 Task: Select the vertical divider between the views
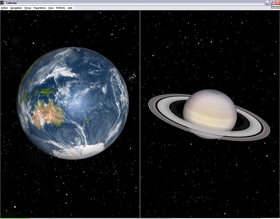click(140, 114)
